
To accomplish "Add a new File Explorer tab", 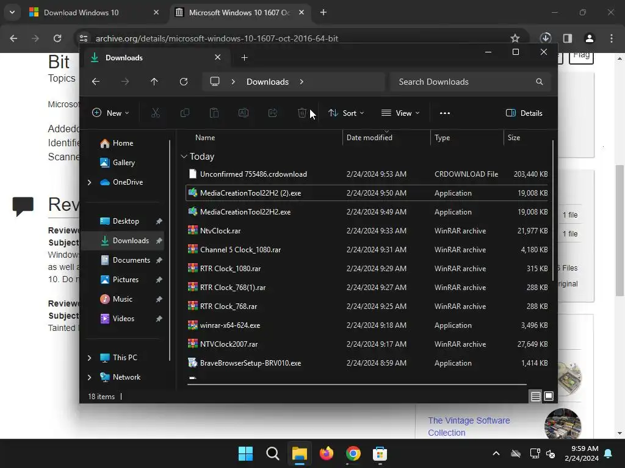I will [x=244, y=58].
